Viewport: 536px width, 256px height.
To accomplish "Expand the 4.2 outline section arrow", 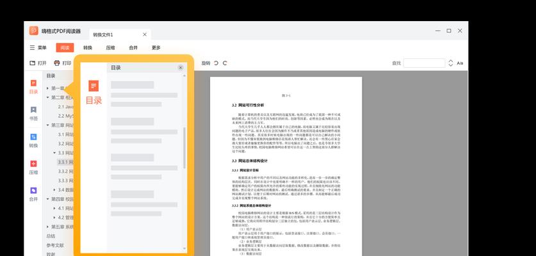I will pos(54,218).
